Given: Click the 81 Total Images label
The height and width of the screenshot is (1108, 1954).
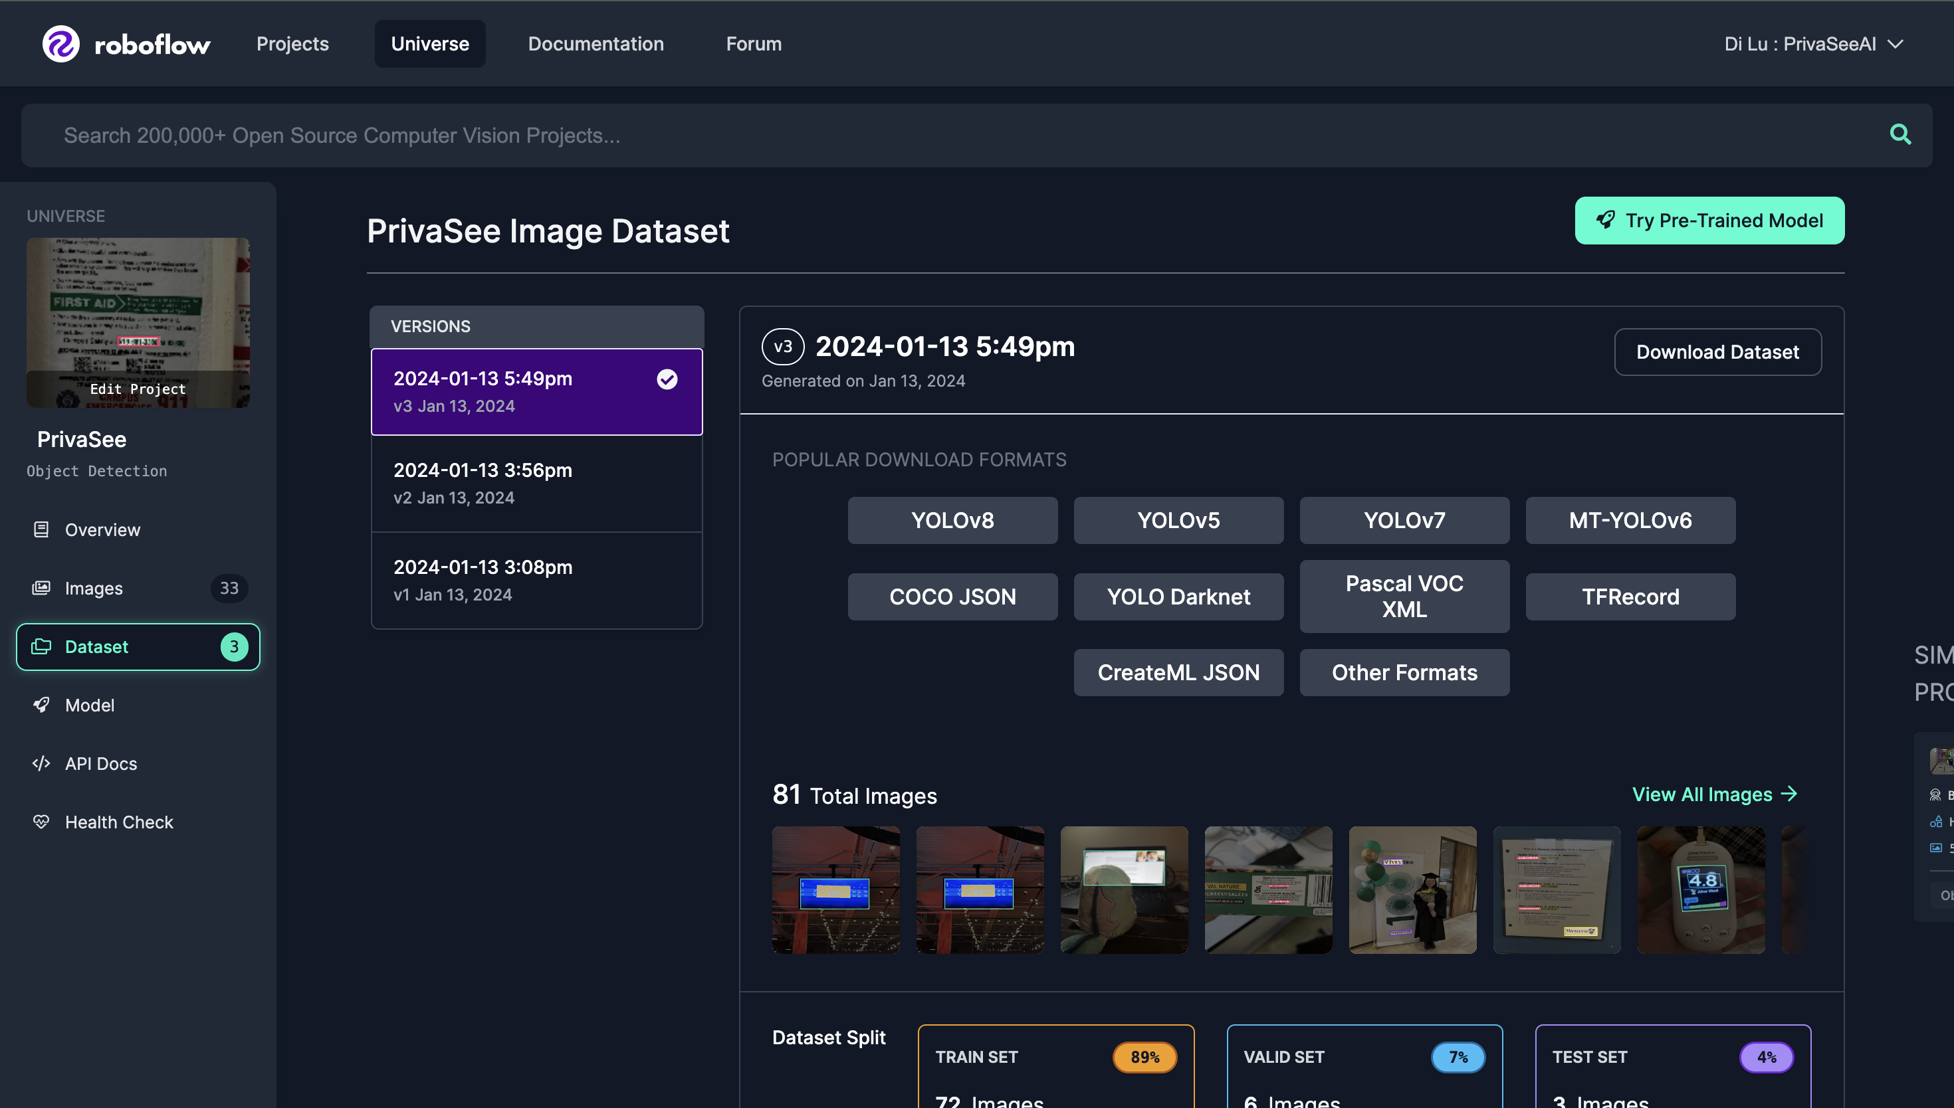Looking at the screenshot, I should click(854, 795).
